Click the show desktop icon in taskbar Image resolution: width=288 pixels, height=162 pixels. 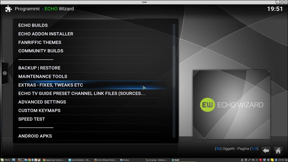[x=13, y=160]
